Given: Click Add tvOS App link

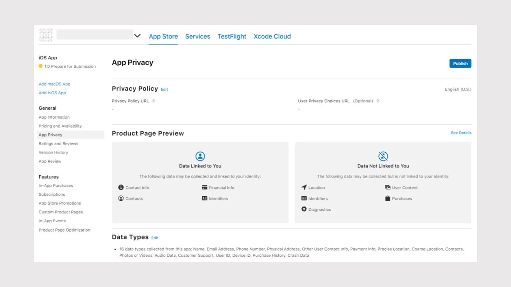Looking at the screenshot, I should [52, 93].
